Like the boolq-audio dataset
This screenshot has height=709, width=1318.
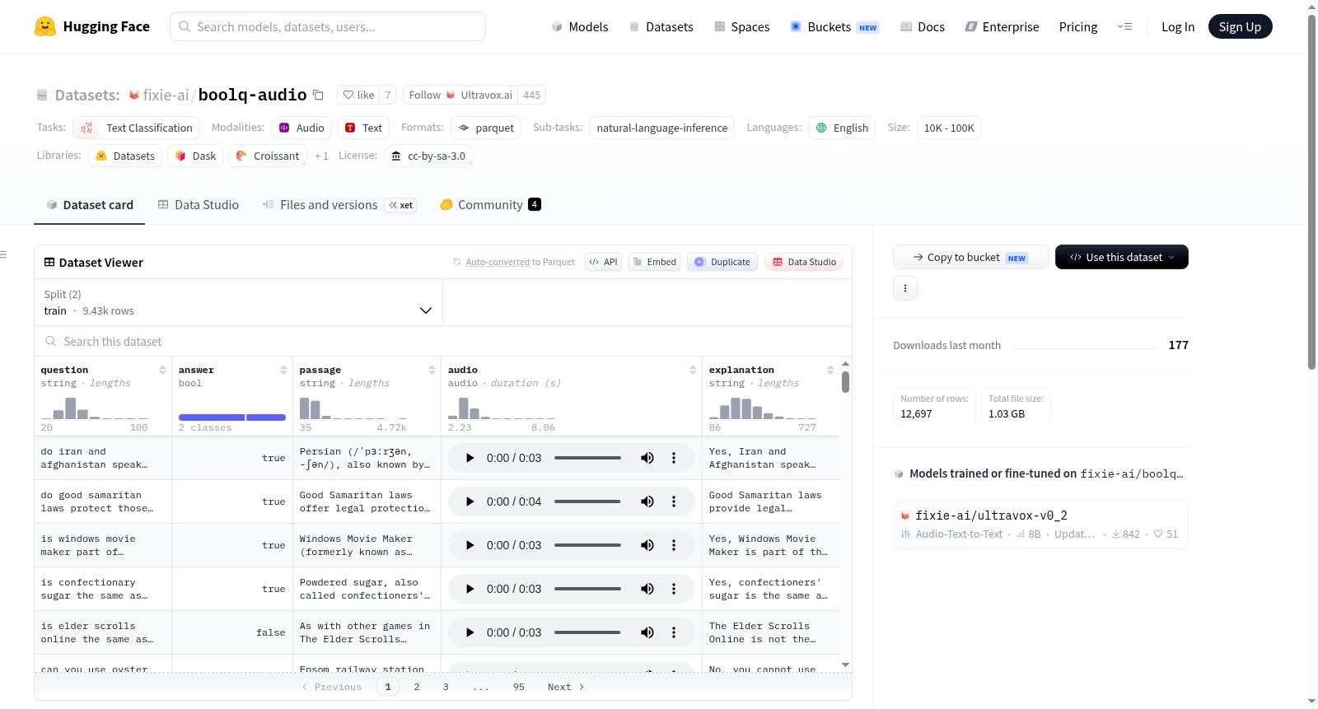(358, 95)
